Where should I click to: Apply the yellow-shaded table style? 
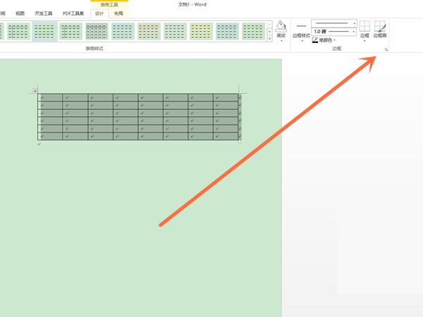(x=201, y=31)
